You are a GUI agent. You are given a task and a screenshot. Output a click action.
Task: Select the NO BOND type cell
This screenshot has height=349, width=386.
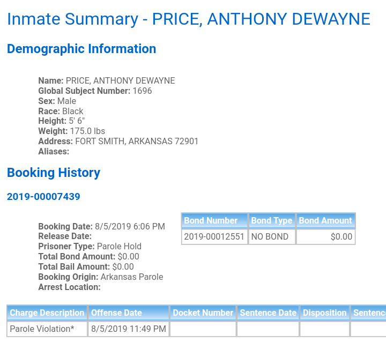[272, 237]
